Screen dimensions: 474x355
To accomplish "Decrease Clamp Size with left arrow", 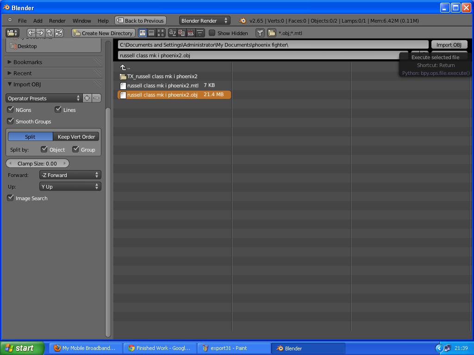I will [10, 163].
